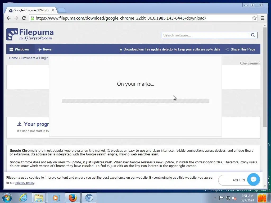Open the clock showing 2:51 AM
This screenshot has height=203, width=271.
click(x=247, y=198)
